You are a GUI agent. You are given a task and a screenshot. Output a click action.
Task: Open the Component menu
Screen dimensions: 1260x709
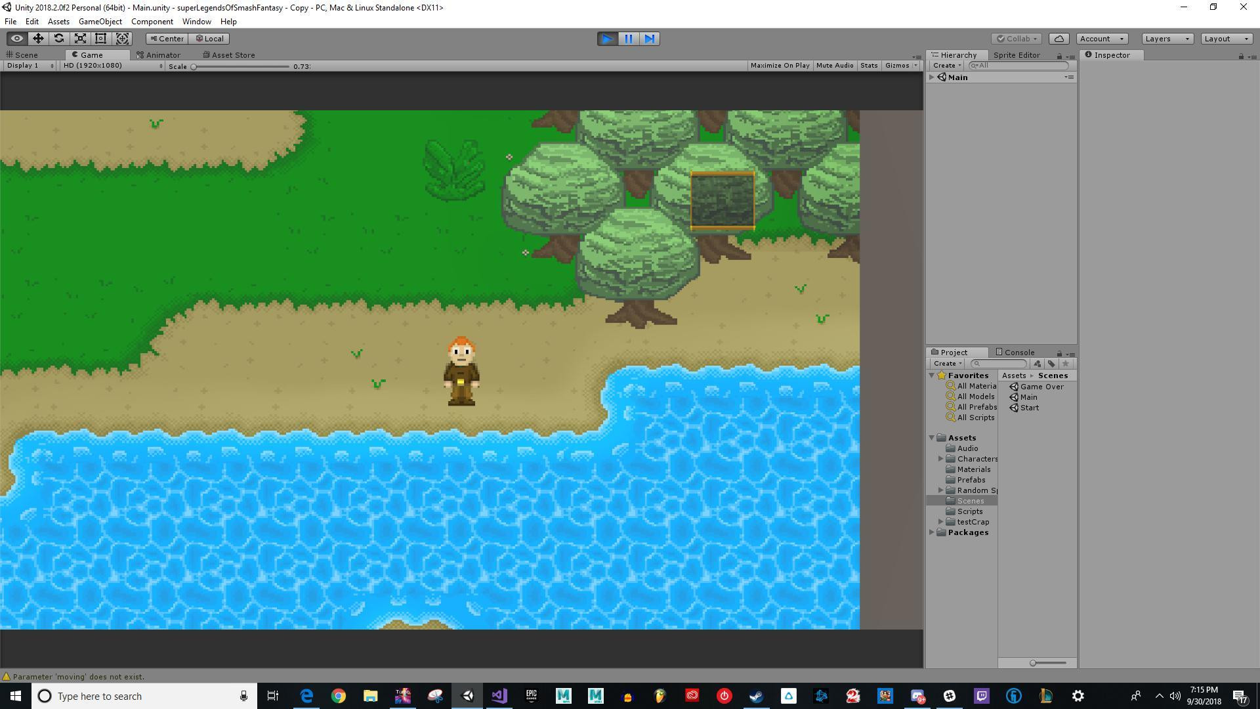click(x=152, y=22)
